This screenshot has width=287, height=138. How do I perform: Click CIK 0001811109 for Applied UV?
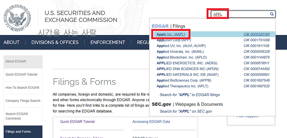point(257,46)
